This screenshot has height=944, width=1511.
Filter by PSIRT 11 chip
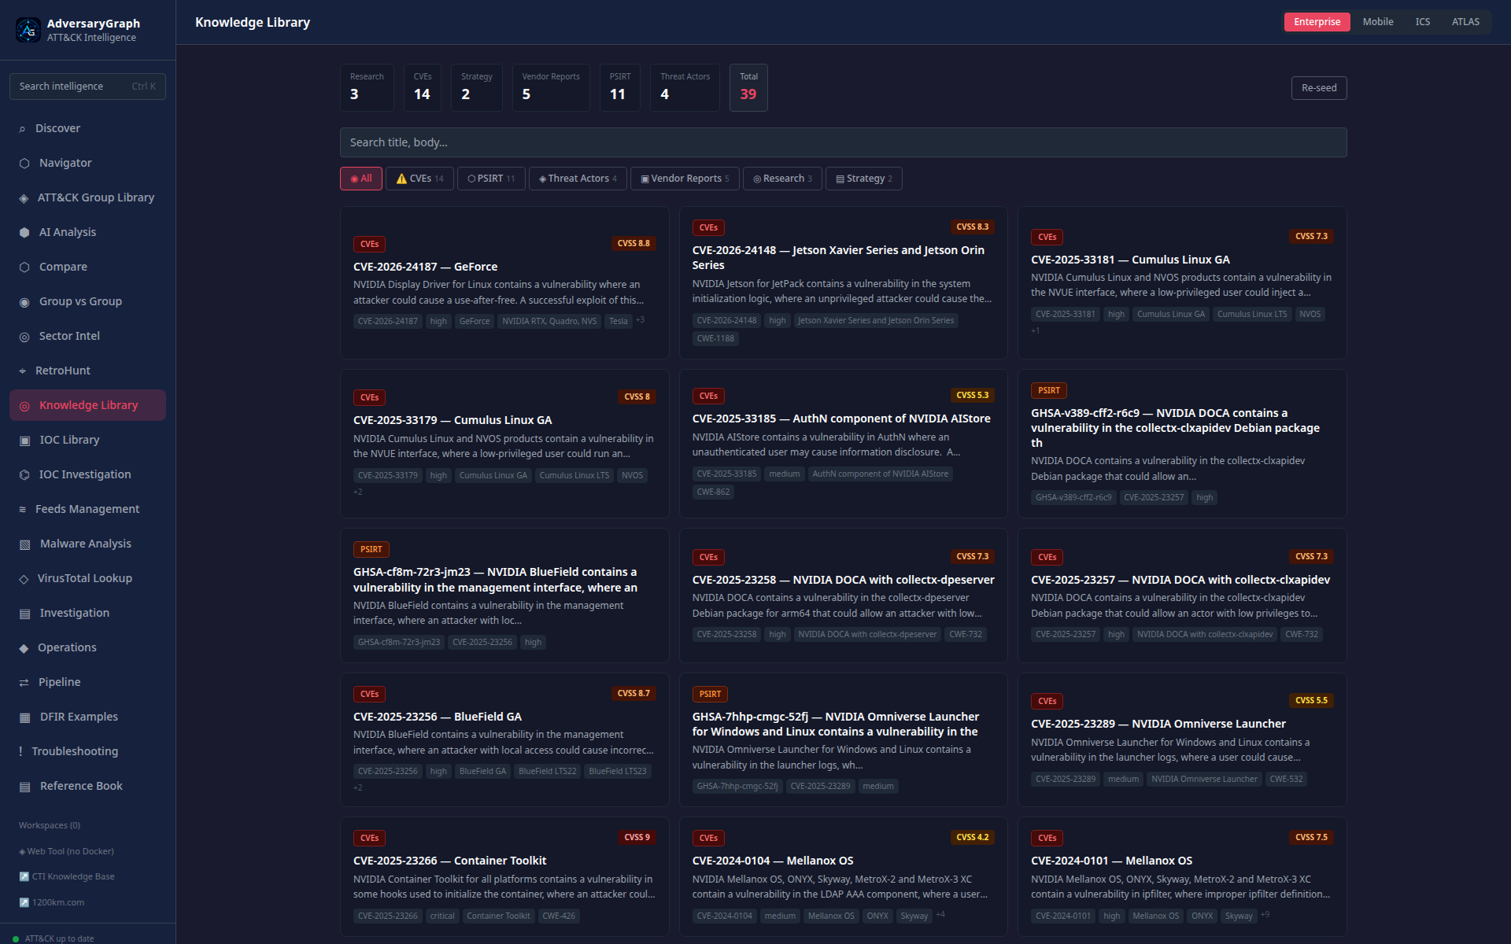point(491,179)
